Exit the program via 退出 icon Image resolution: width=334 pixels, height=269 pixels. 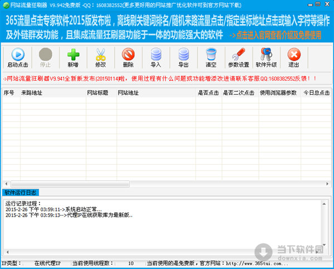coord(293,58)
